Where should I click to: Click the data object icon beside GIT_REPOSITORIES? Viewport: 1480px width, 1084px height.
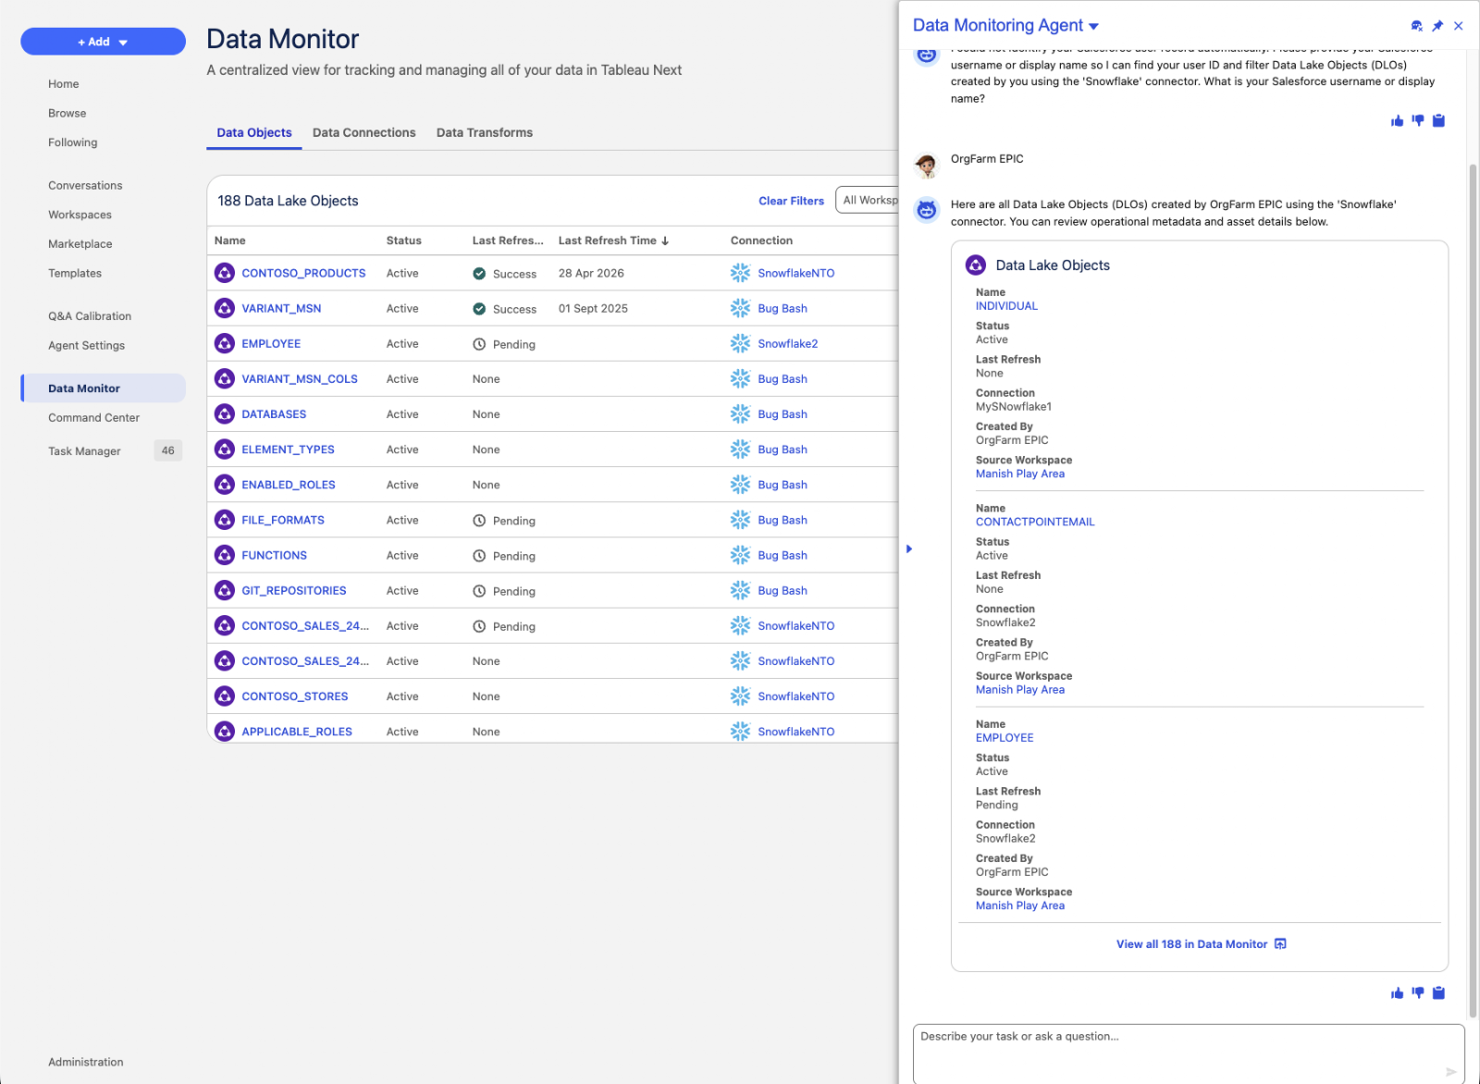coord(225,590)
